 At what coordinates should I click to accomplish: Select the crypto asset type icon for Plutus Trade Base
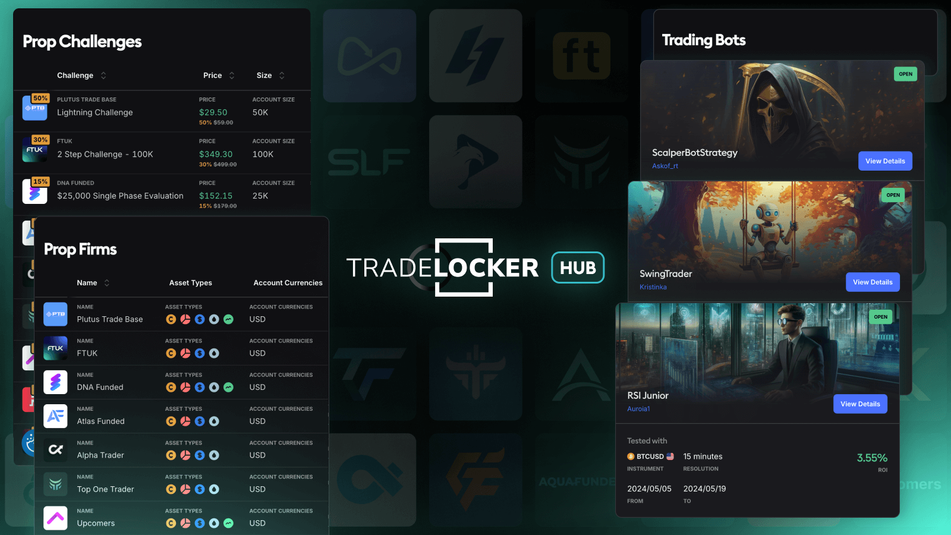171,319
